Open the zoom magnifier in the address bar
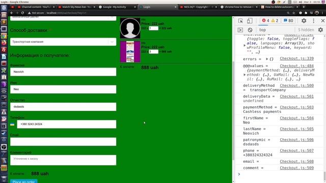 (x=288, y=13)
